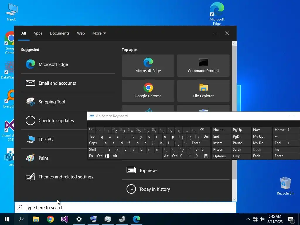Click Del key on On-Screen Keyboard

(x=206, y=137)
